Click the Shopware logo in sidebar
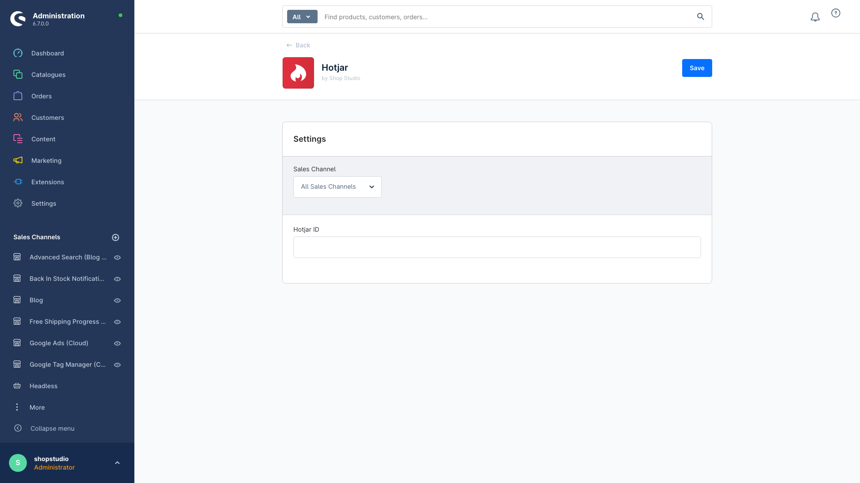 (18, 19)
